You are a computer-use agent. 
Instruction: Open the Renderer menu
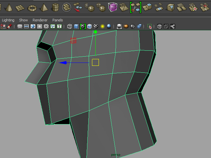pyautogui.click(x=40, y=20)
